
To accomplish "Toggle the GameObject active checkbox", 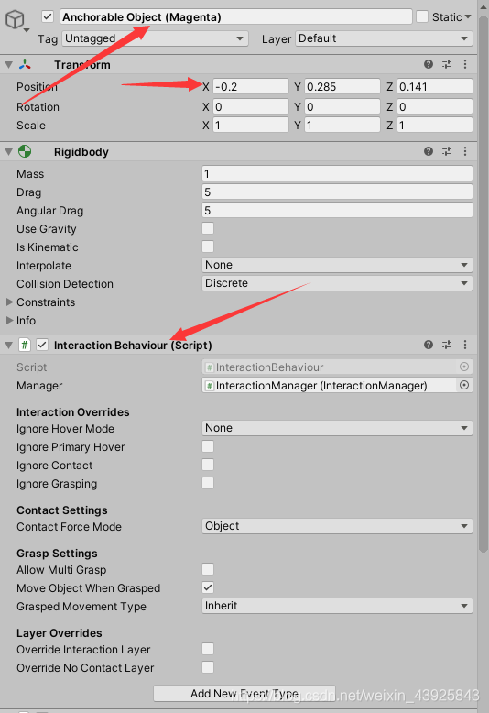I will 48,16.
